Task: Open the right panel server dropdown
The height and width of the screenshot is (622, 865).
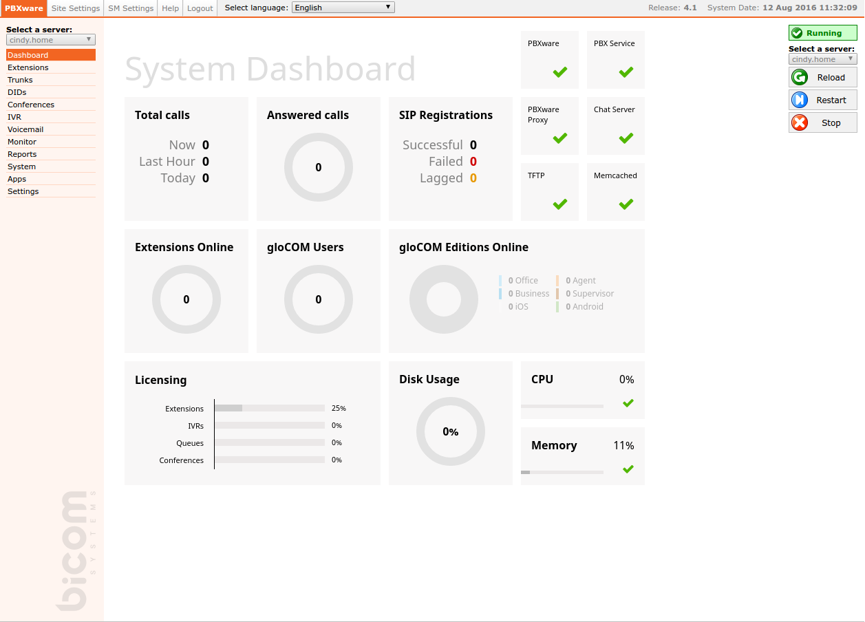Action: tap(823, 59)
